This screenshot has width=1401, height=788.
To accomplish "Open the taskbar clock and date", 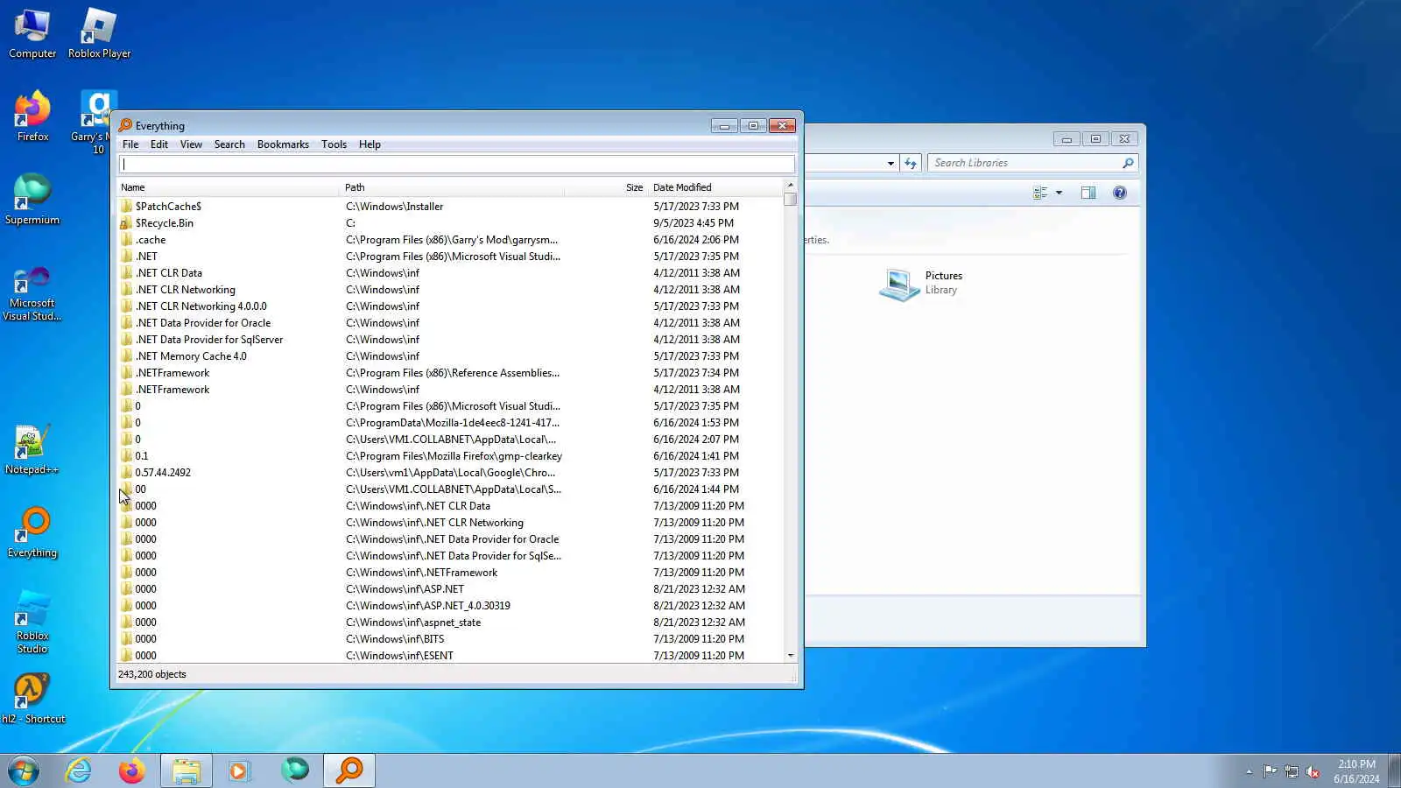I will (x=1356, y=771).
